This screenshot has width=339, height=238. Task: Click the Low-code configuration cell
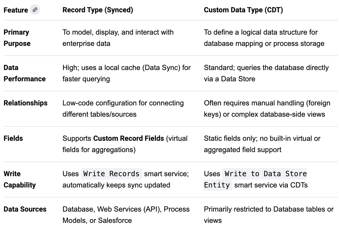coord(123,109)
